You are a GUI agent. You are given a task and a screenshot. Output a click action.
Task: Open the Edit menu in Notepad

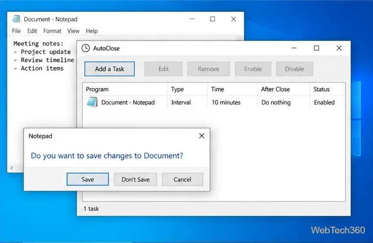pos(32,31)
